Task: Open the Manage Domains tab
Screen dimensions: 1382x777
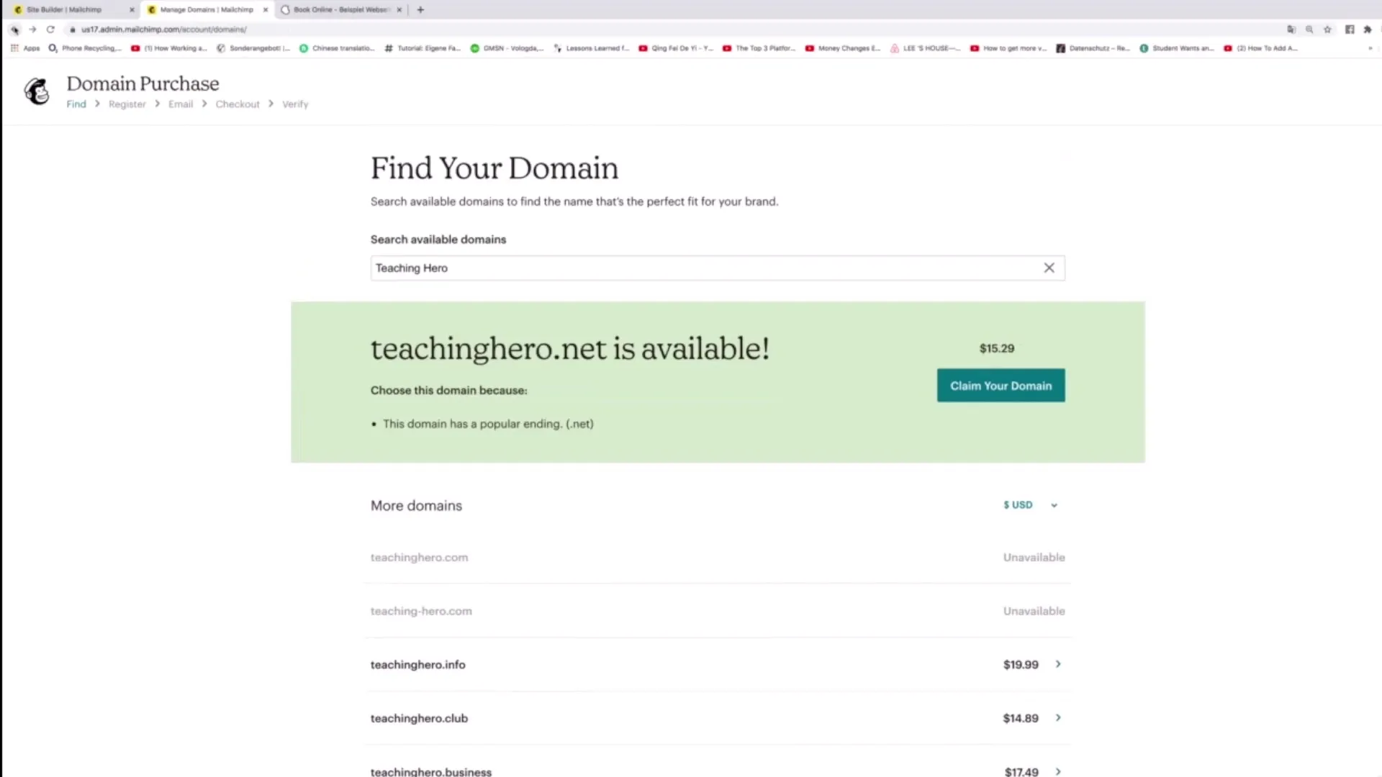Action: click(203, 9)
